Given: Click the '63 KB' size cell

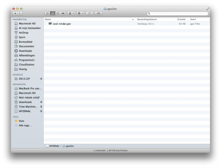Looking at the screenshot, I should coord(182,24).
